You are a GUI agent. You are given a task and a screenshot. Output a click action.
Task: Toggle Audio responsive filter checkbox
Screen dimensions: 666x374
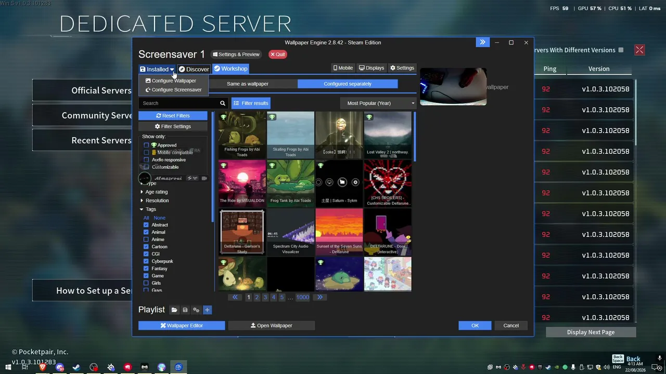pos(146,160)
